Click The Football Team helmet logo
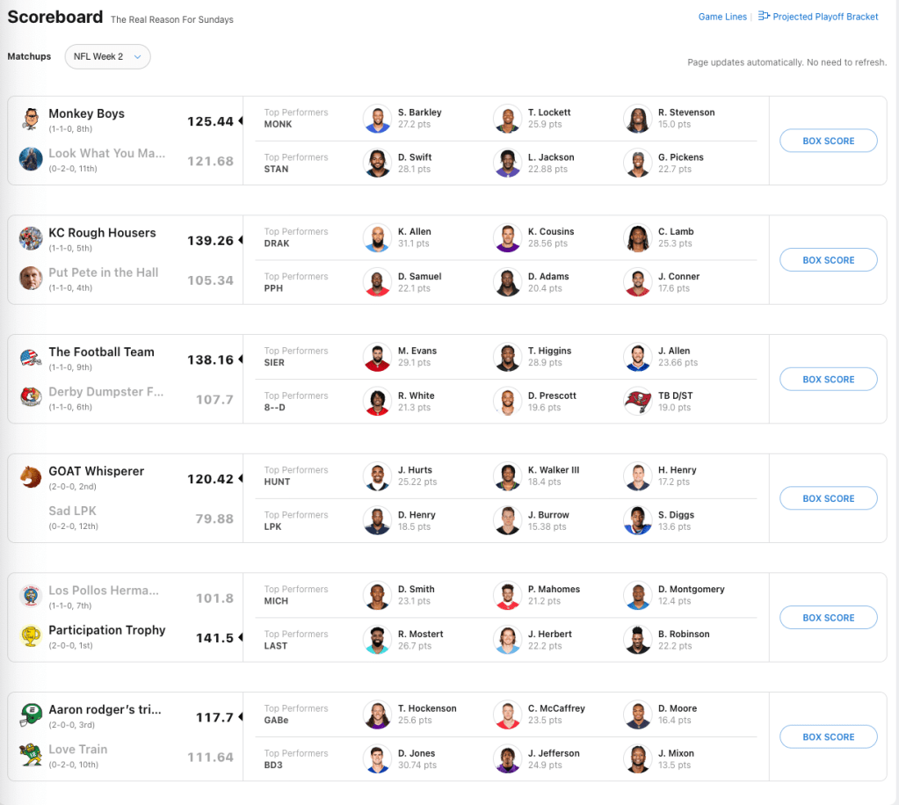 coord(32,358)
